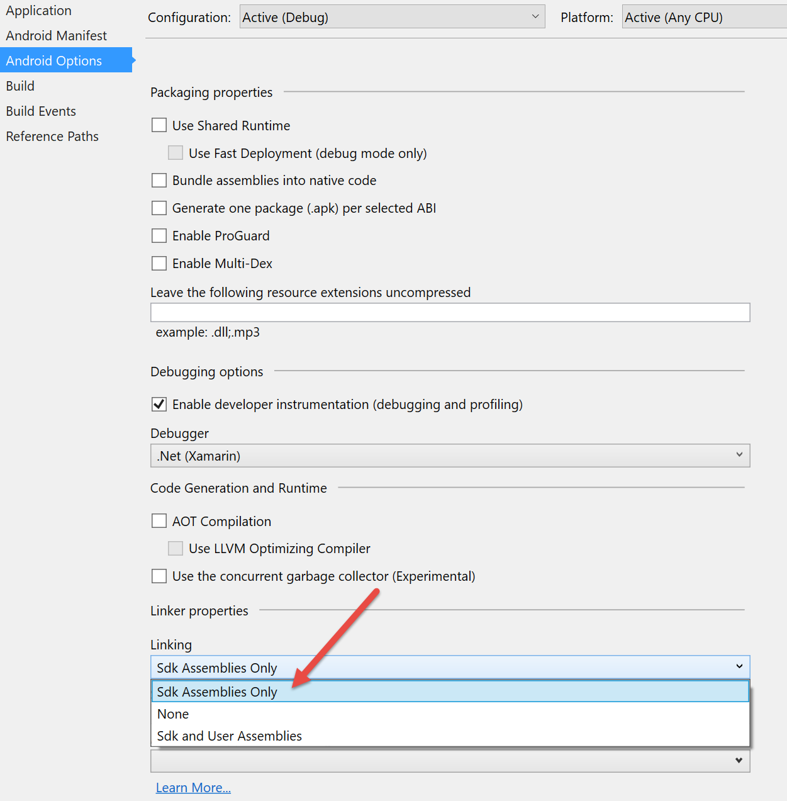
Task: Expand the Configuration dropdown
Action: click(392, 18)
